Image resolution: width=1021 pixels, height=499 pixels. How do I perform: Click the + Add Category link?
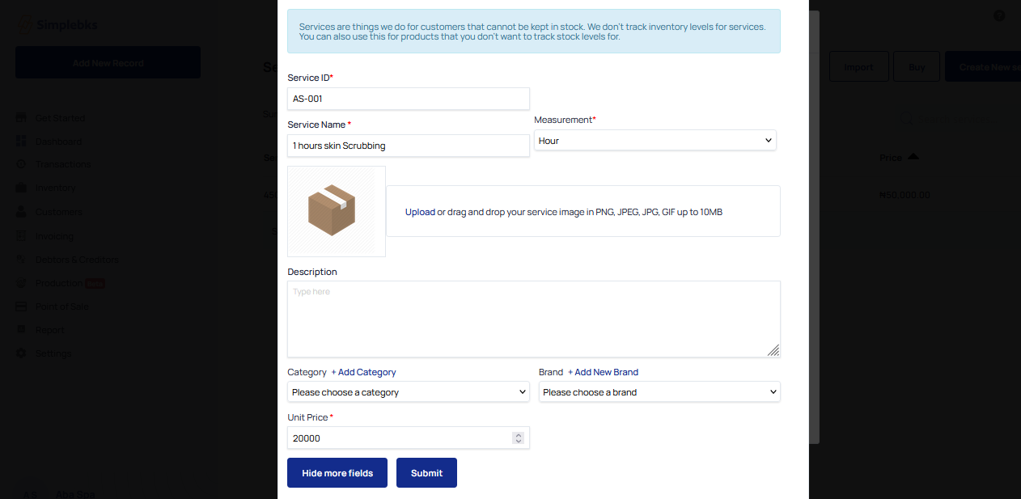pos(363,372)
